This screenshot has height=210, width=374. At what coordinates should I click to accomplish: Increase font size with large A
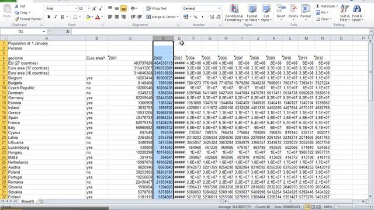(x=94, y=9)
